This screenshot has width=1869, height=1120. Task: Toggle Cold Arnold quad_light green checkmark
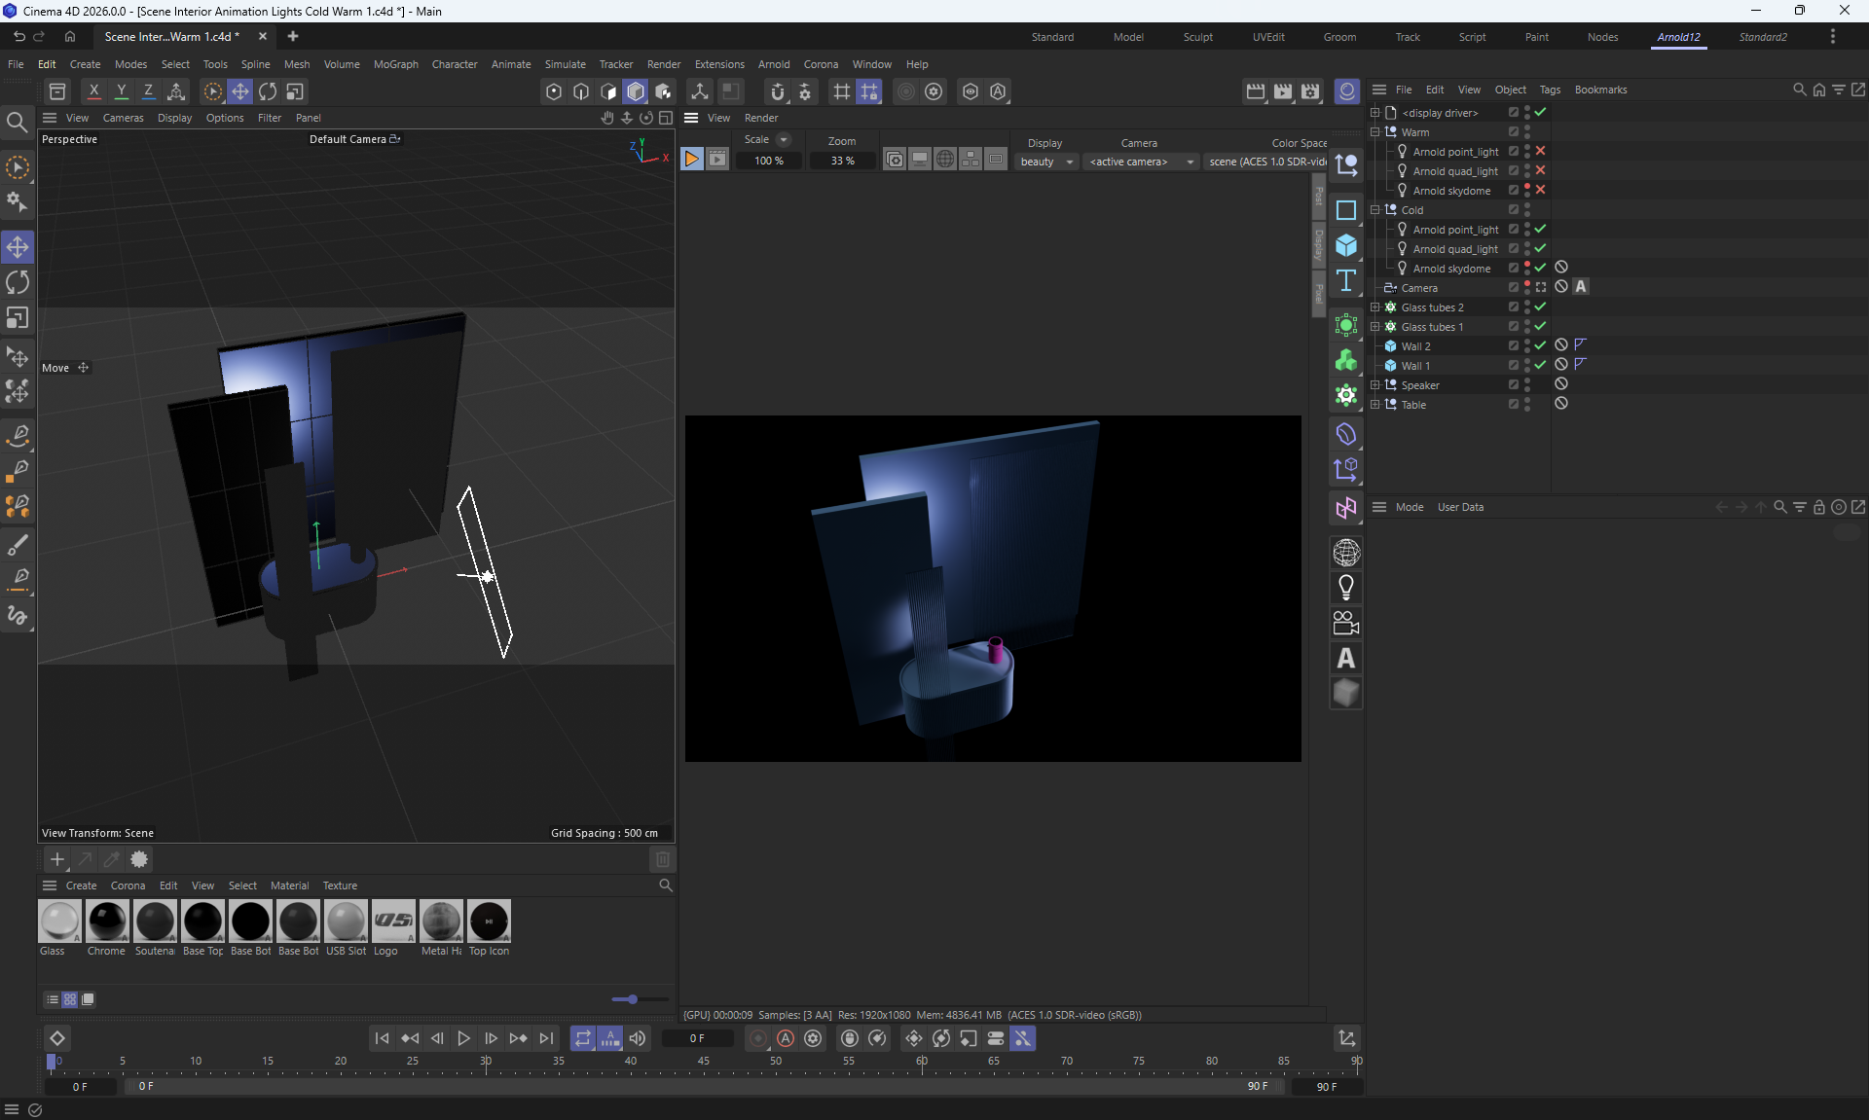[1541, 249]
